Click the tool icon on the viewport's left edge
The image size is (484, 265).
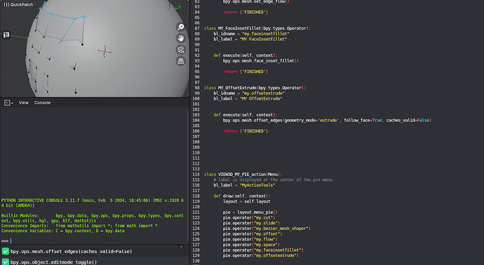(6, 35)
